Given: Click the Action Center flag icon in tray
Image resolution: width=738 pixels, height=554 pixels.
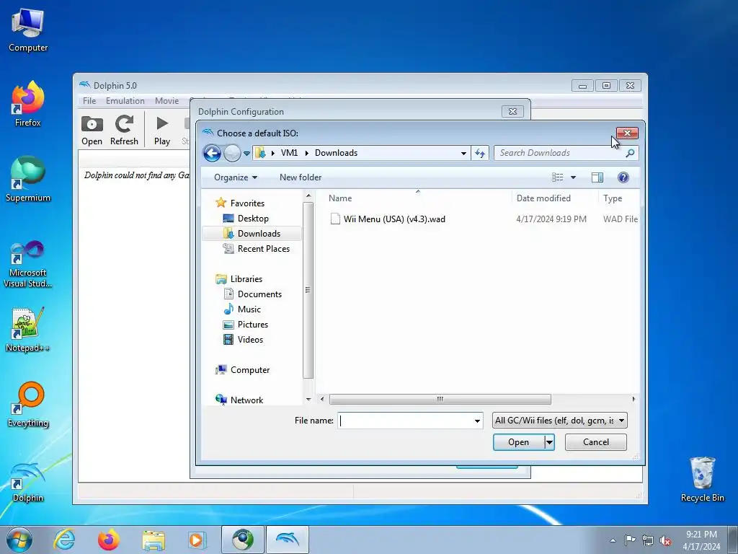Looking at the screenshot, I should [x=630, y=540].
